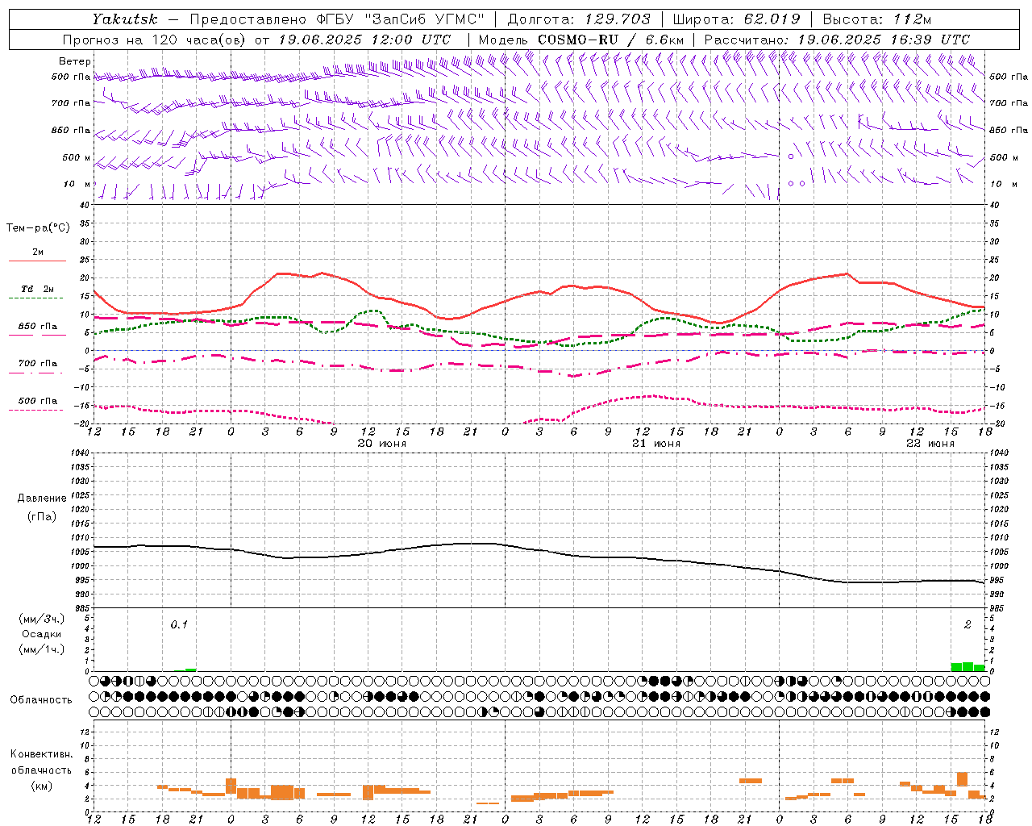Click the 'Долгота: 129.703' longitude value
The height and width of the screenshot is (826, 1032).
click(x=579, y=19)
